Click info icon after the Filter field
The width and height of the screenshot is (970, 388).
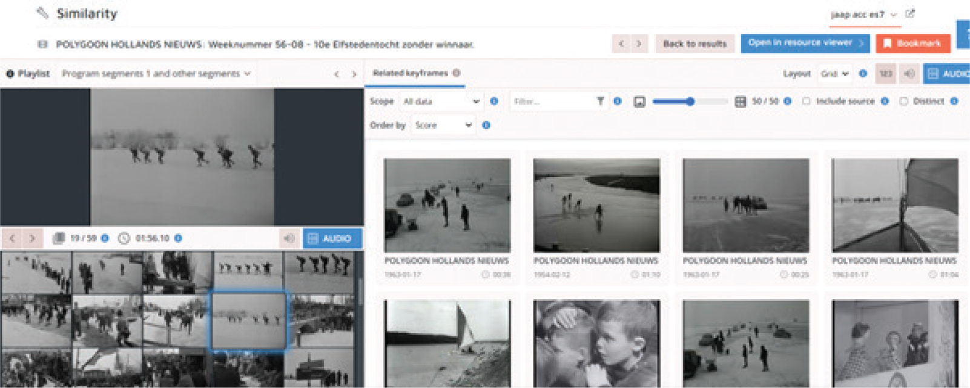click(618, 101)
